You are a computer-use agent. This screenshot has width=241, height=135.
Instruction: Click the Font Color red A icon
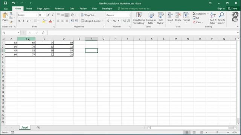pyautogui.click(x=50, y=21)
